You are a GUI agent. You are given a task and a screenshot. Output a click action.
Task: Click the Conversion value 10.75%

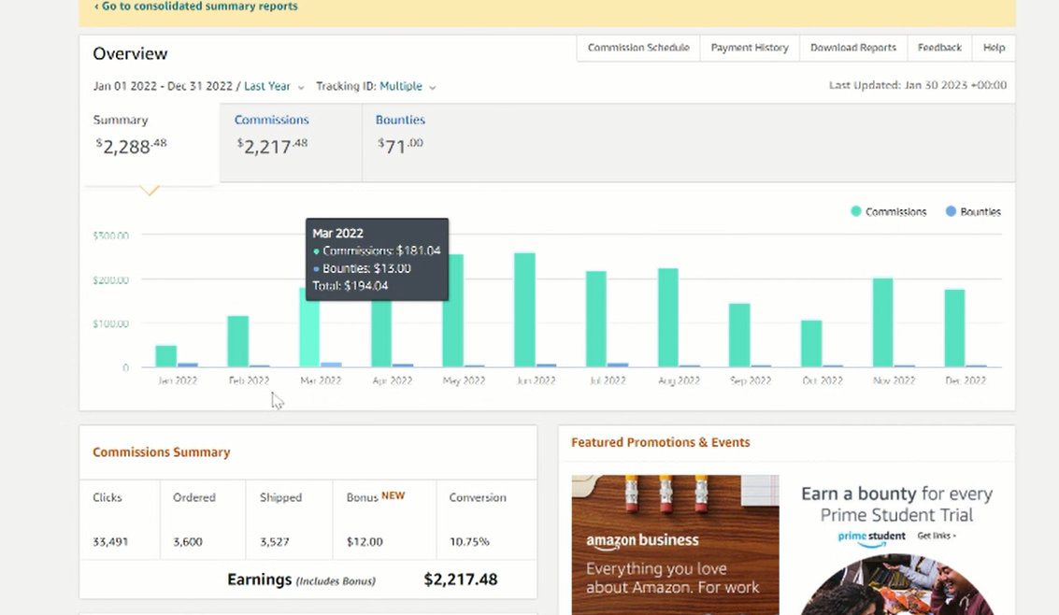[x=469, y=541]
